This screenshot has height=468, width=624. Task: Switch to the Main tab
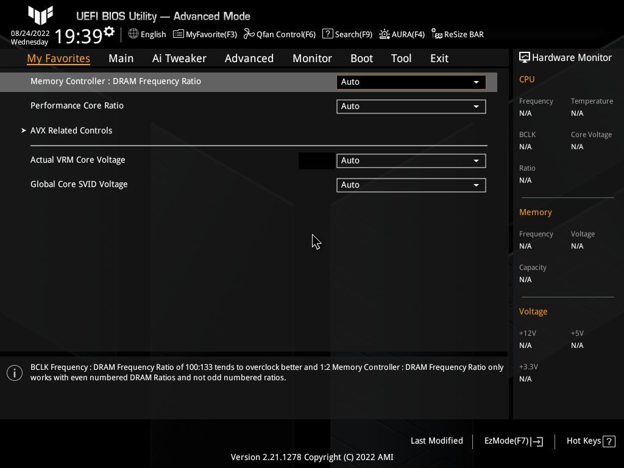(x=121, y=58)
